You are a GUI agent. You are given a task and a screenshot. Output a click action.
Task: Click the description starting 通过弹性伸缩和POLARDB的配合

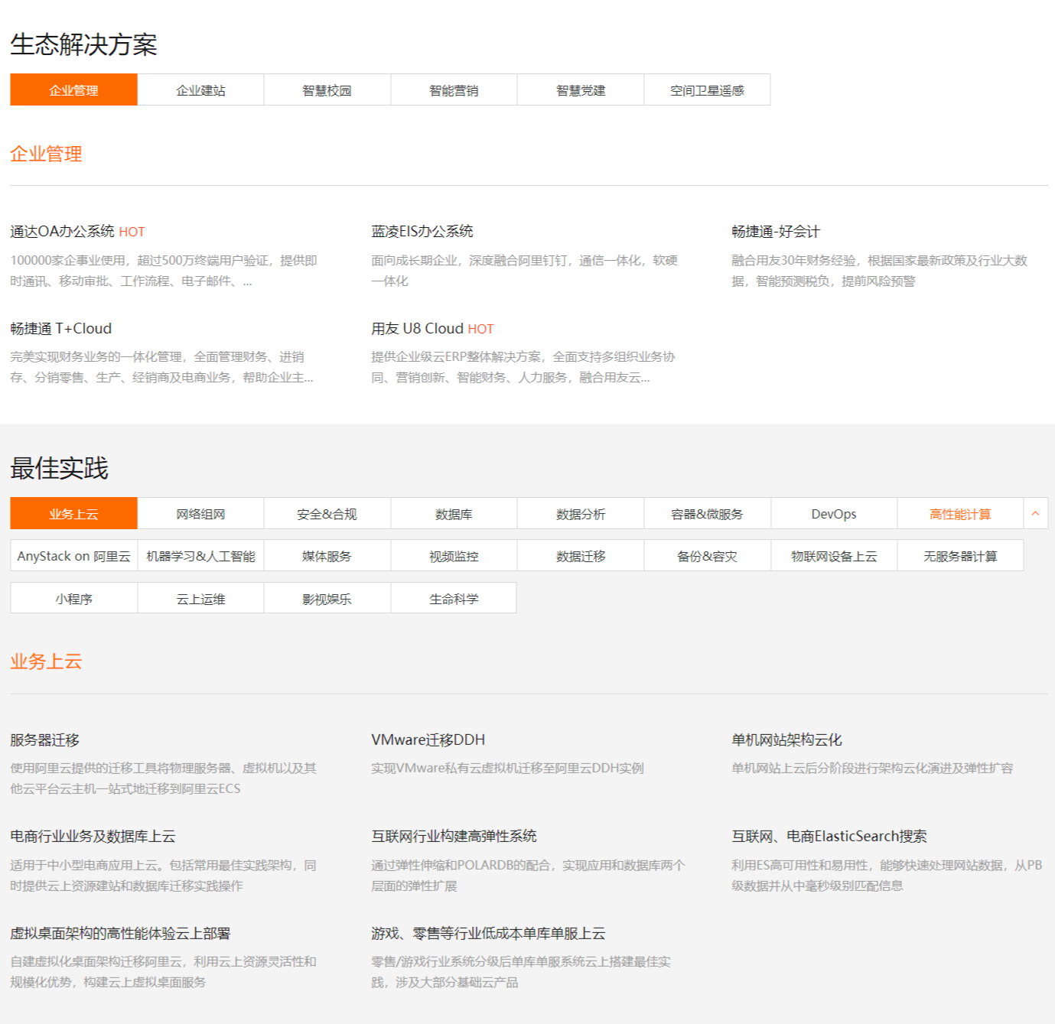(528, 876)
